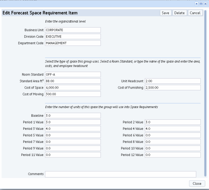The width and height of the screenshot is (209, 190).
Task: Click inside the Comments text box
Action: click(x=121, y=174)
